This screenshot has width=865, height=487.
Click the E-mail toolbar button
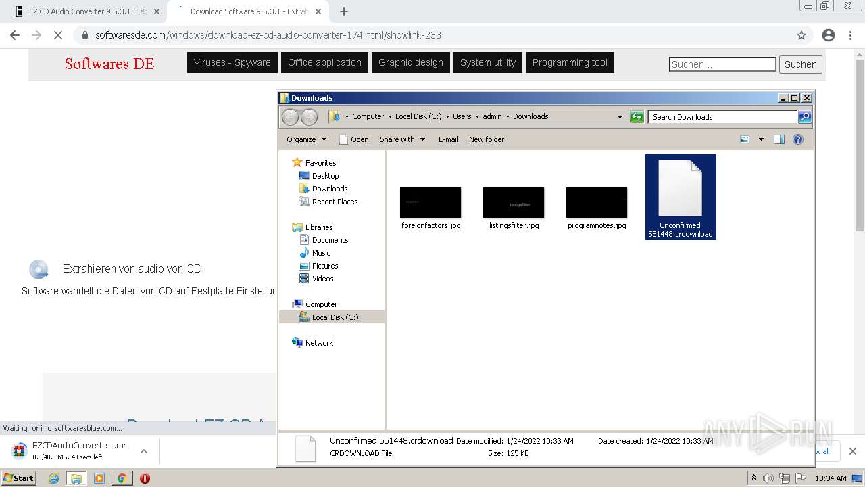(448, 139)
